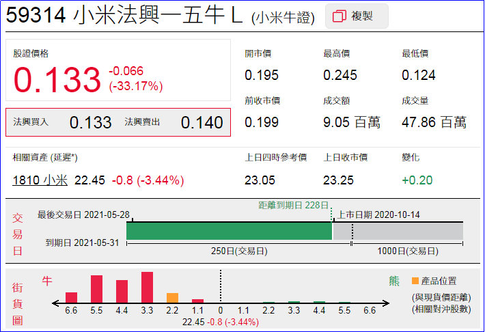Click the red bull bar at 5.5
485x332 pixels.
click(96, 289)
